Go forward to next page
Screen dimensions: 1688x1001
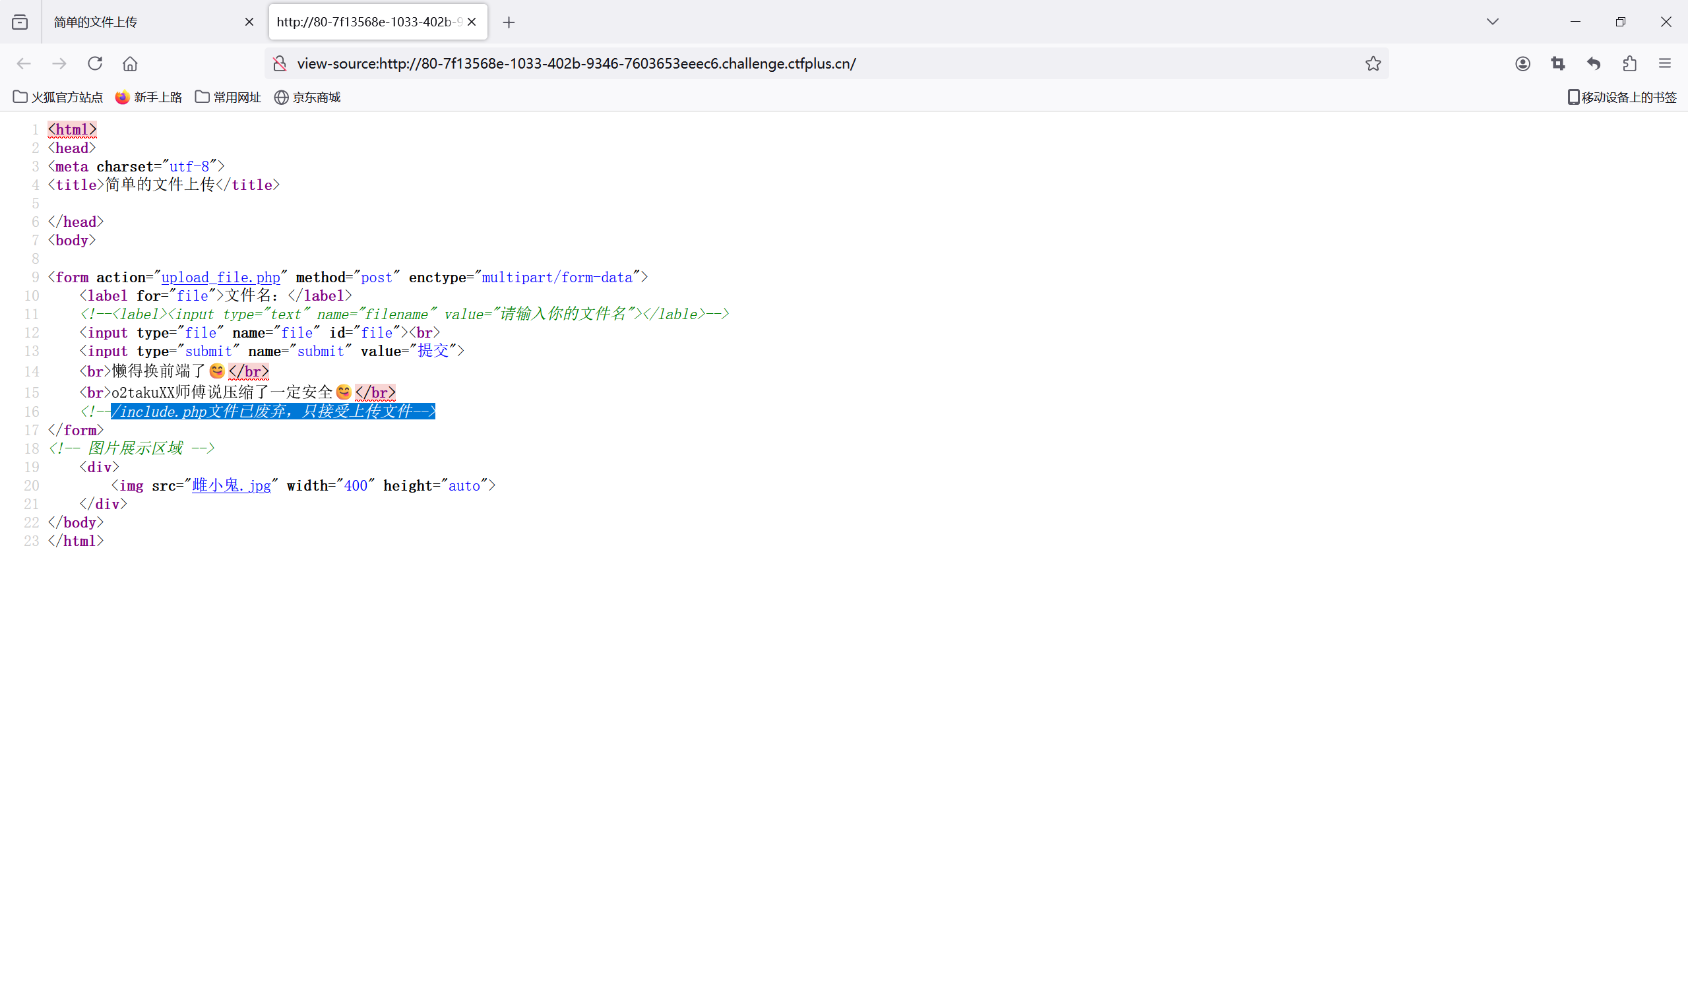click(x=59, y=63)
